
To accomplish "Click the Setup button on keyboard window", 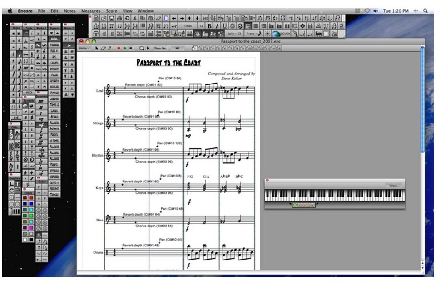I will (394, 185).
